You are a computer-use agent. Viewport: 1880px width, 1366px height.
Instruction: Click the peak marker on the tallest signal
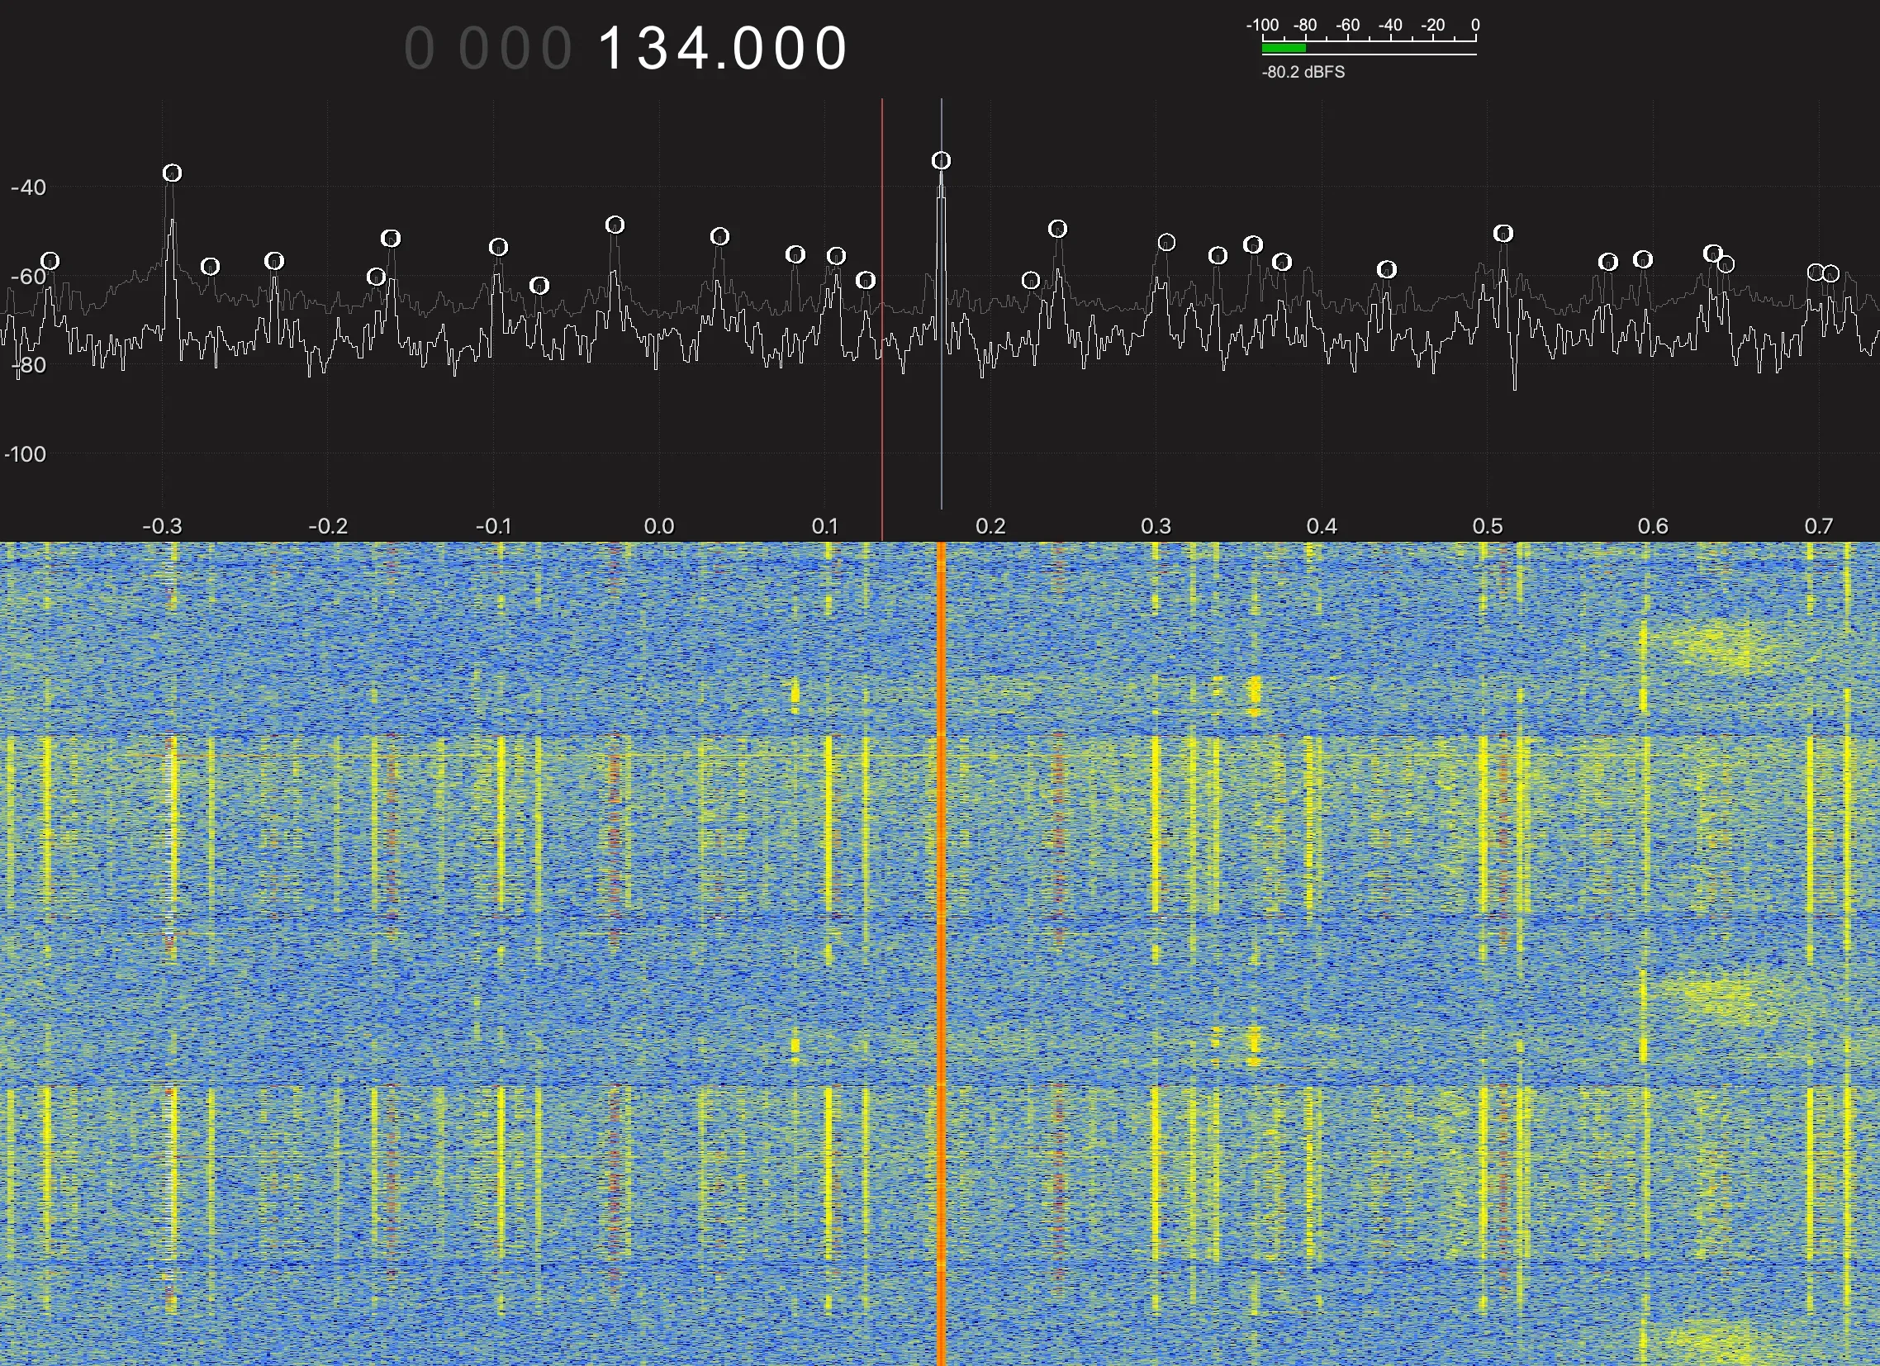(941, 160)
